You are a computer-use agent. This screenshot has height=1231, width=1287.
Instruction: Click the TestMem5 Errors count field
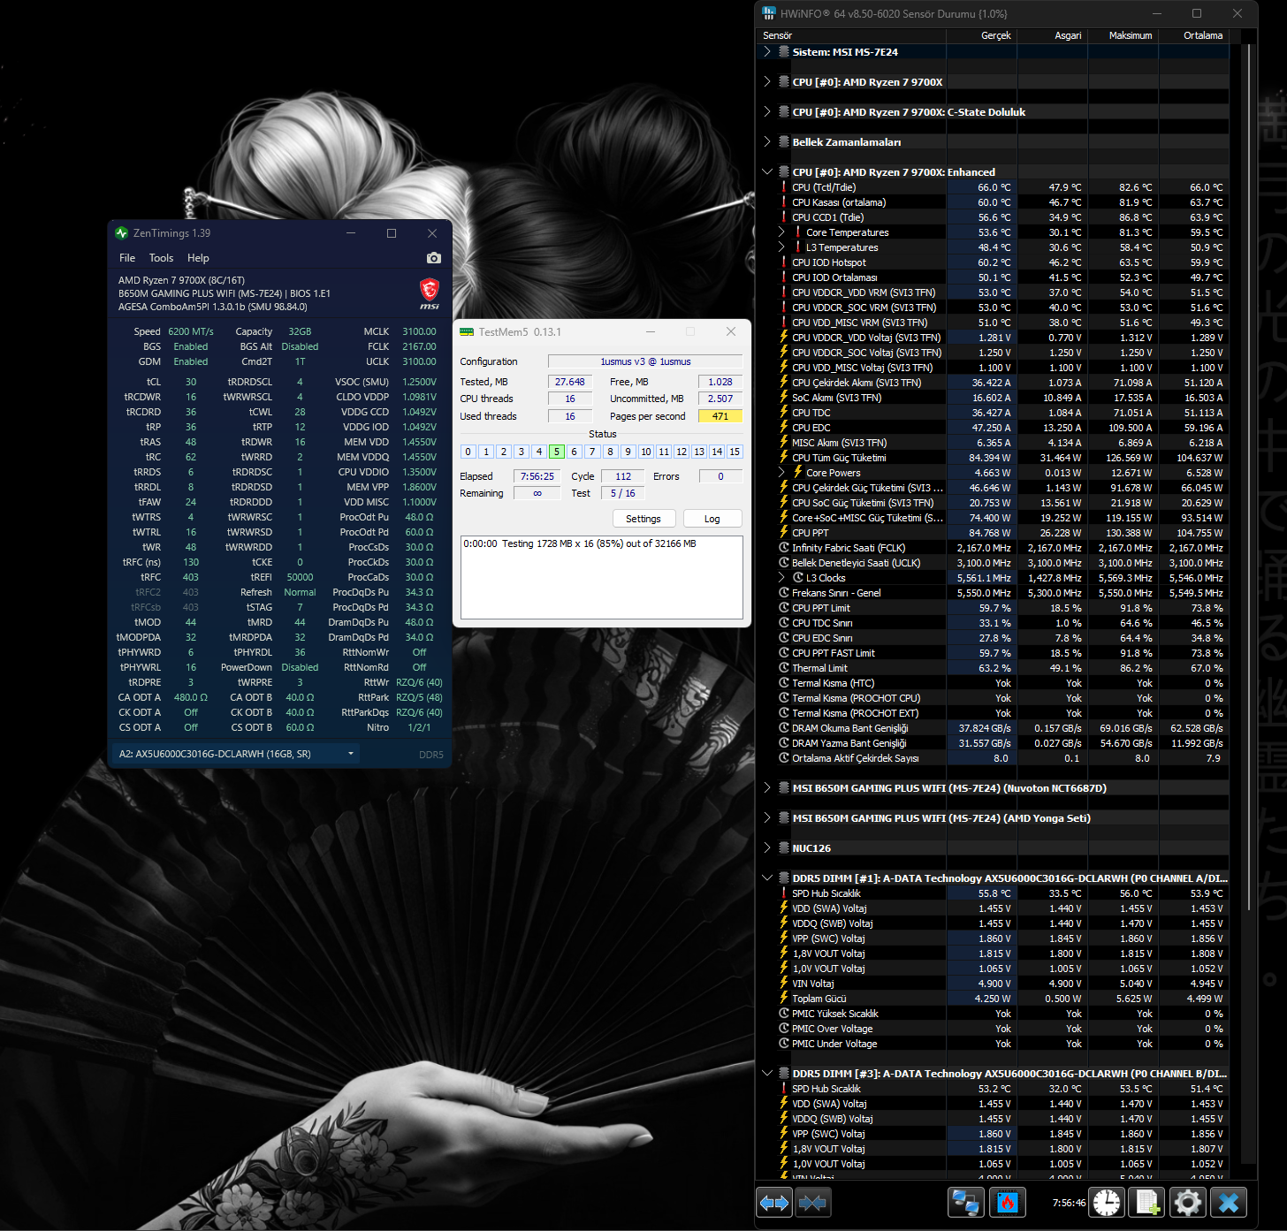coord(720,476)
